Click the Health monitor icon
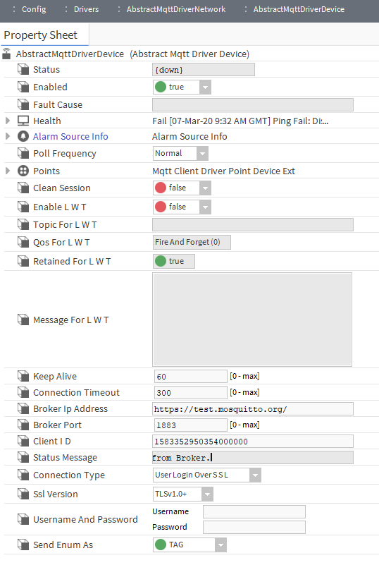Image resolution: width=379 pixels, height=565 pixels. [x=23, y=121]
